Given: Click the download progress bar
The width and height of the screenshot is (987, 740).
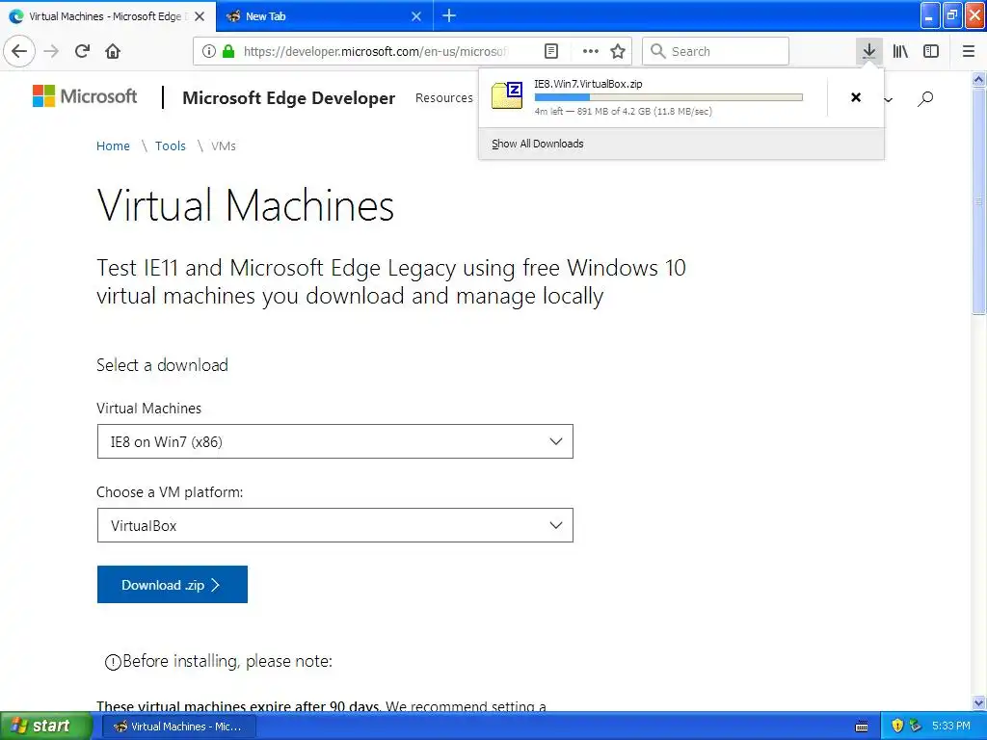Looking at the screenshot, I should 669,97.
